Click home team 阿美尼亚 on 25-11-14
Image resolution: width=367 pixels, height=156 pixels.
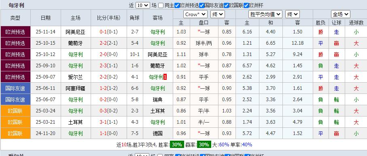(x=75, y=32)
